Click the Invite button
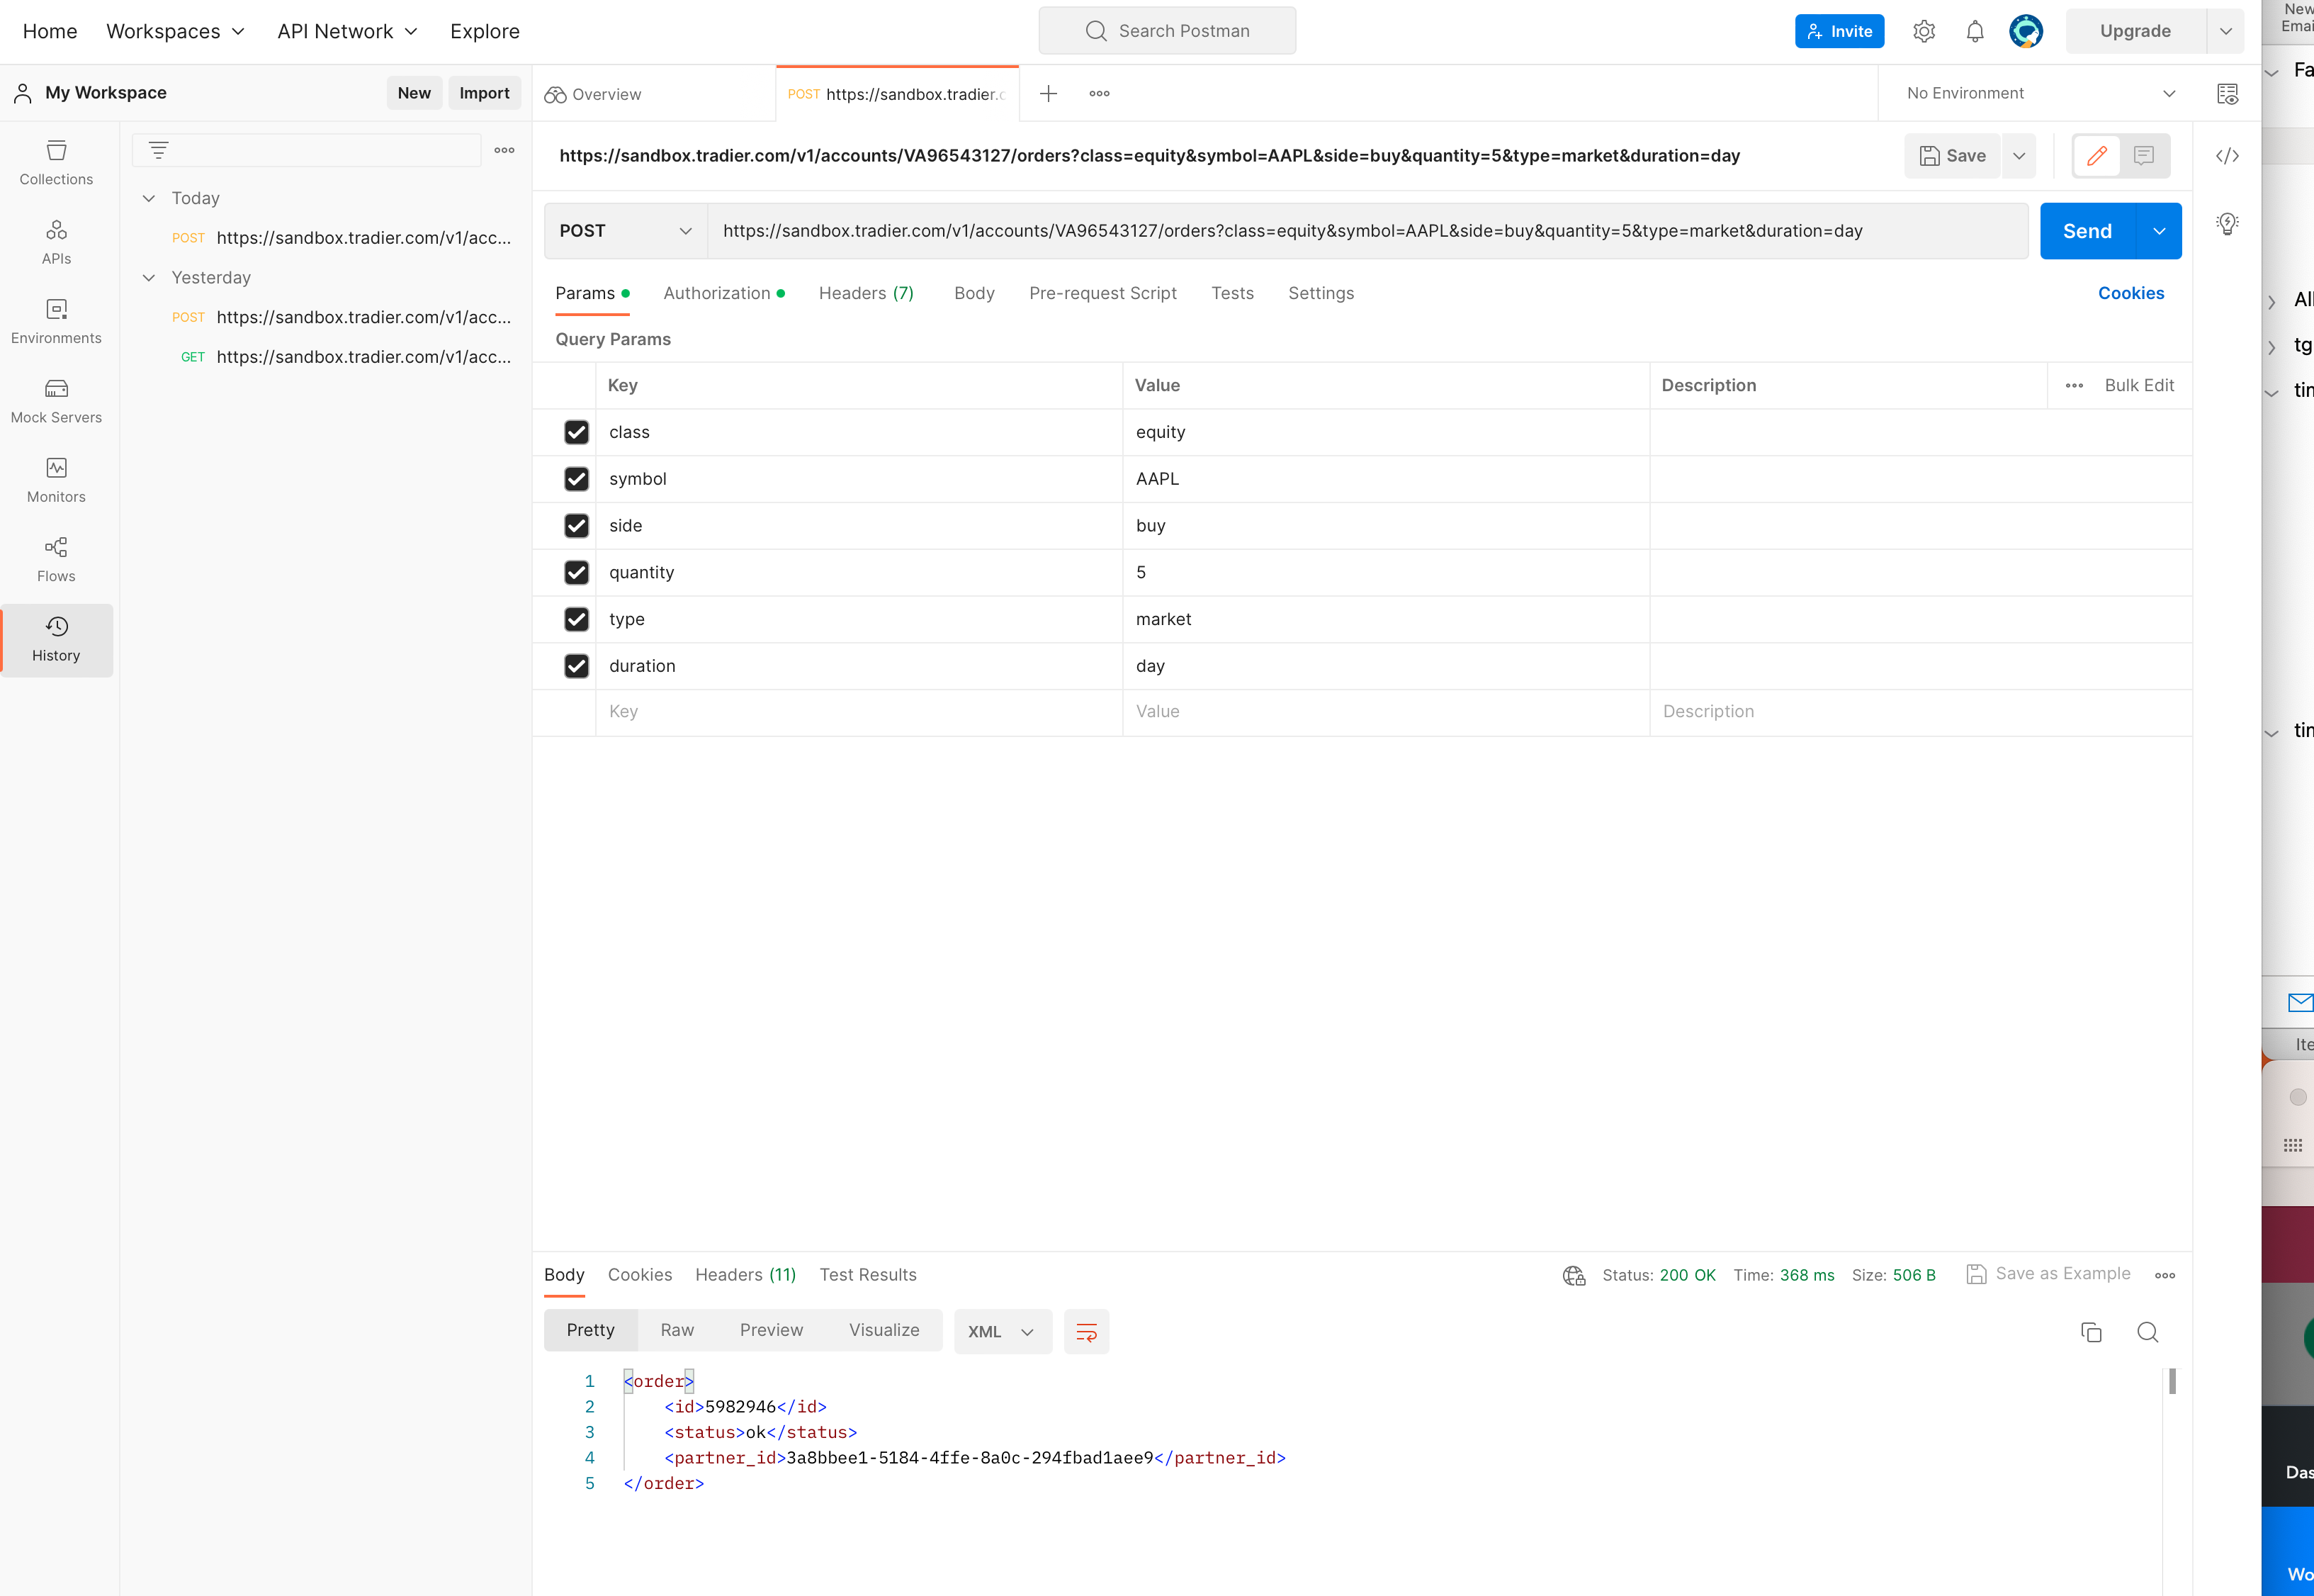 click(x=1839, y=31)
